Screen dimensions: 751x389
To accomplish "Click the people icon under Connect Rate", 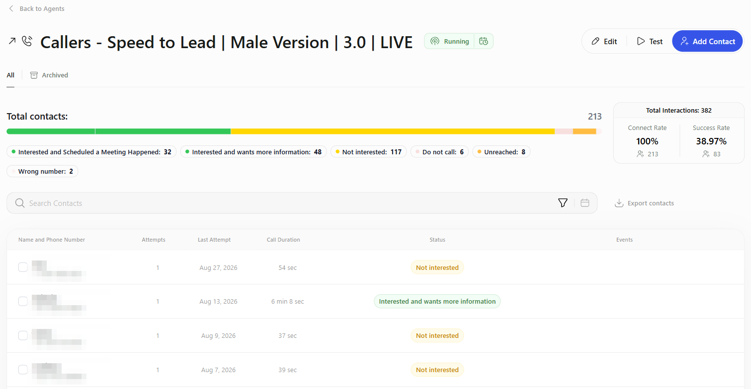I will click(x=641, y=154).
